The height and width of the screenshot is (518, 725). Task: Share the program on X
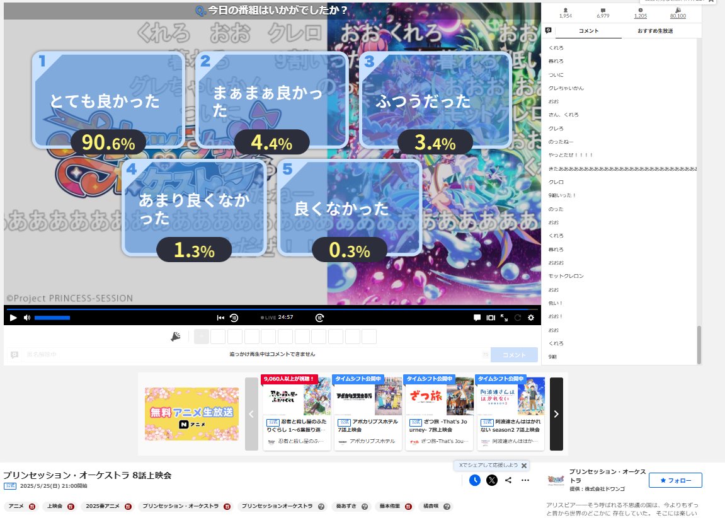pos(492,480)
